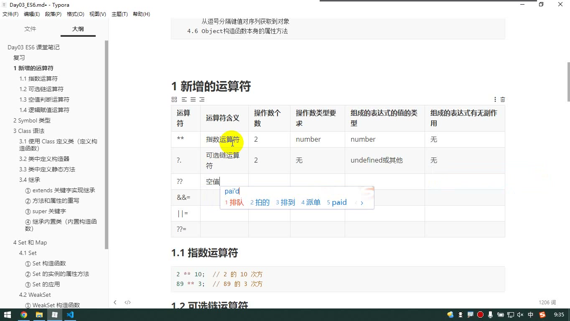Choose IME candidate 派单
Viewport: 570px width, 321px height.
click(x=311, y=202)
